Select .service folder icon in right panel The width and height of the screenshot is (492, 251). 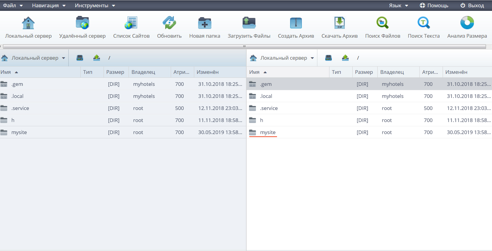pos(253,108)
